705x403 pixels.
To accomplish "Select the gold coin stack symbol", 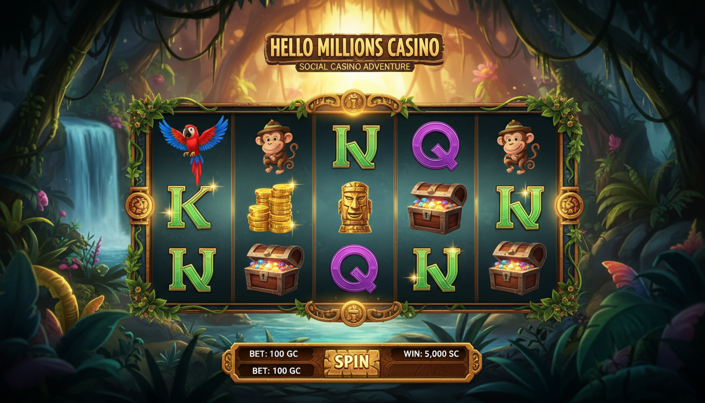I will point(271,208).
